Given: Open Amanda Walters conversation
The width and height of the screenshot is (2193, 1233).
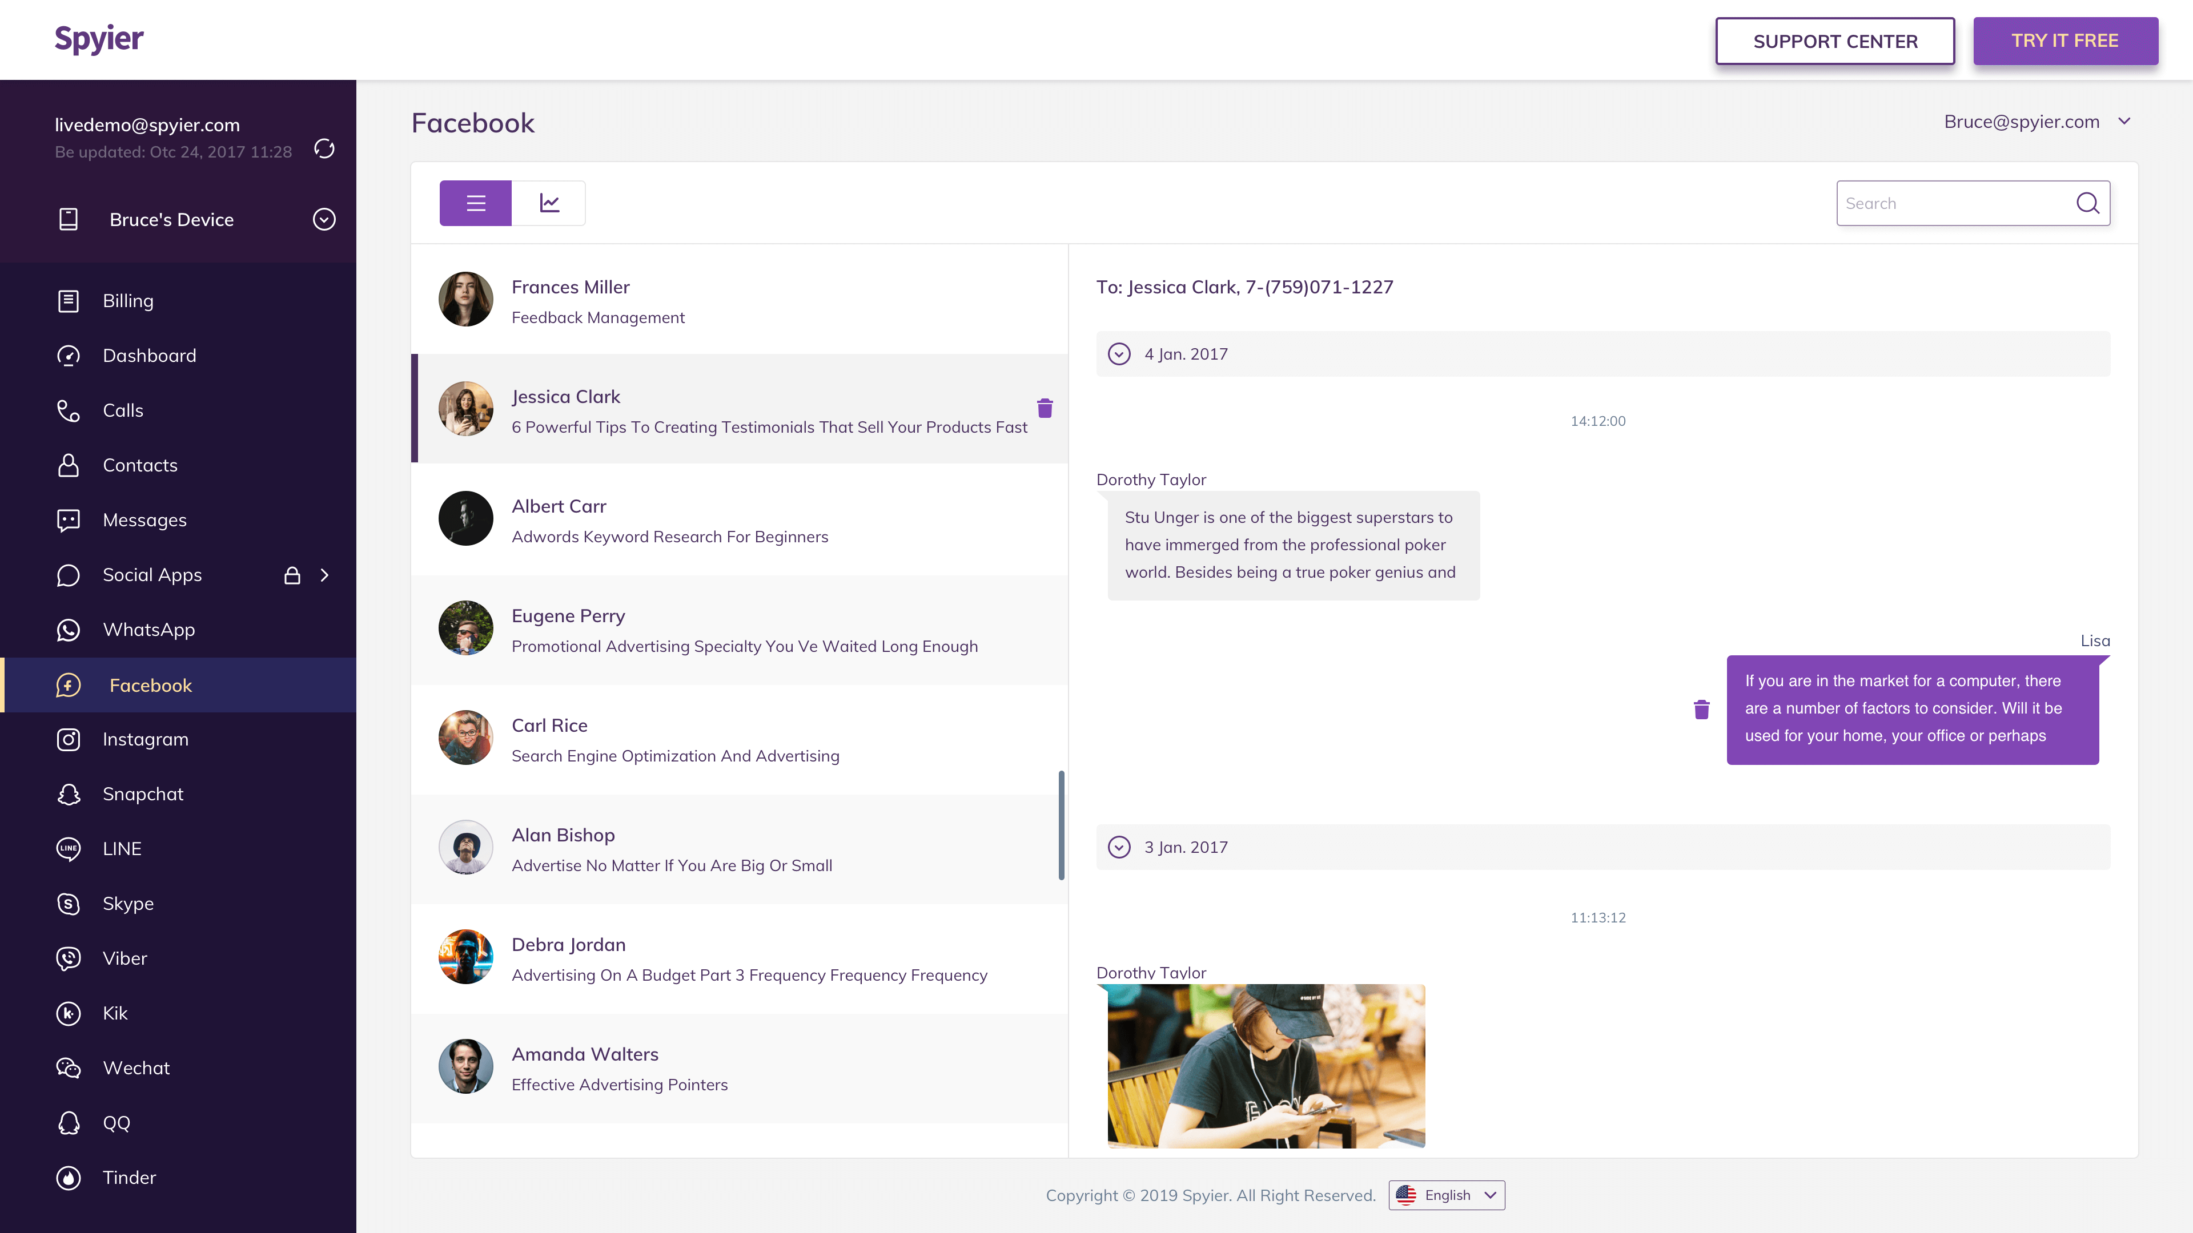Looking at the screenshot, I should click(x=739, y=1068).
